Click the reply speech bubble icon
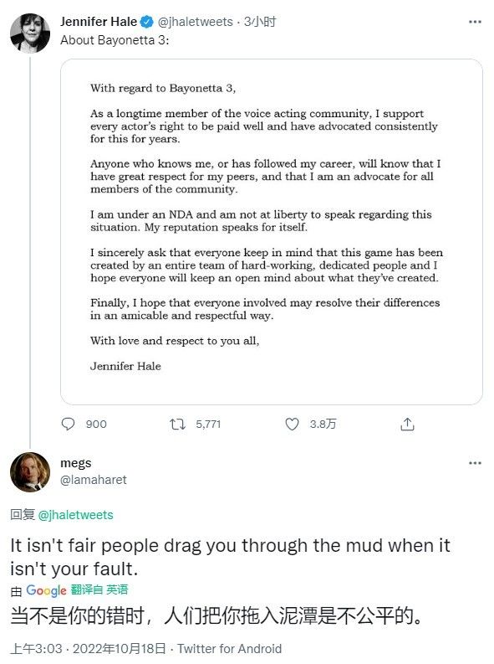Screen dimensions: 494x664 click(x=68, y=424)
